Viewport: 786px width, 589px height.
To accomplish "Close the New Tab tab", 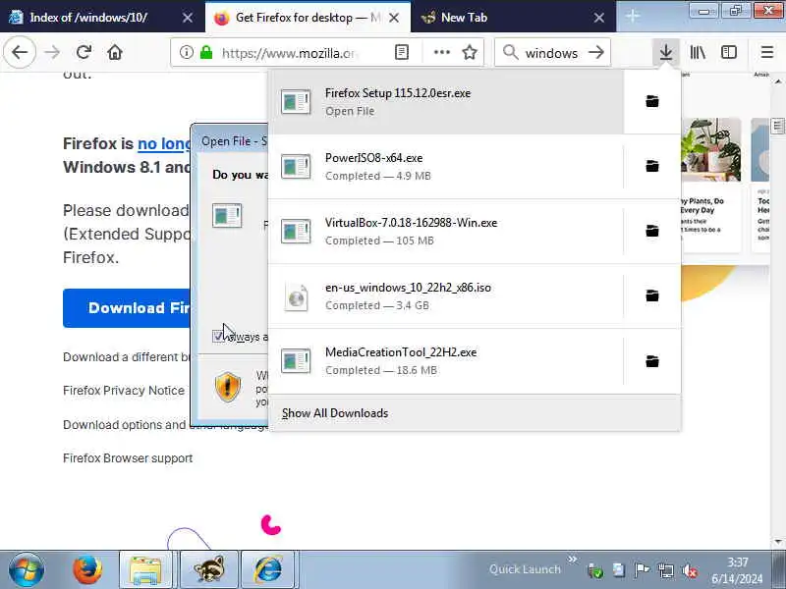I will (x=598, y=18).
